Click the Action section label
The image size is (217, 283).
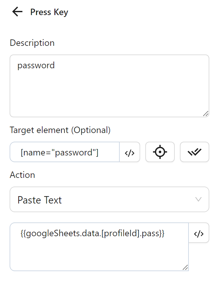(x=23, y=175)
